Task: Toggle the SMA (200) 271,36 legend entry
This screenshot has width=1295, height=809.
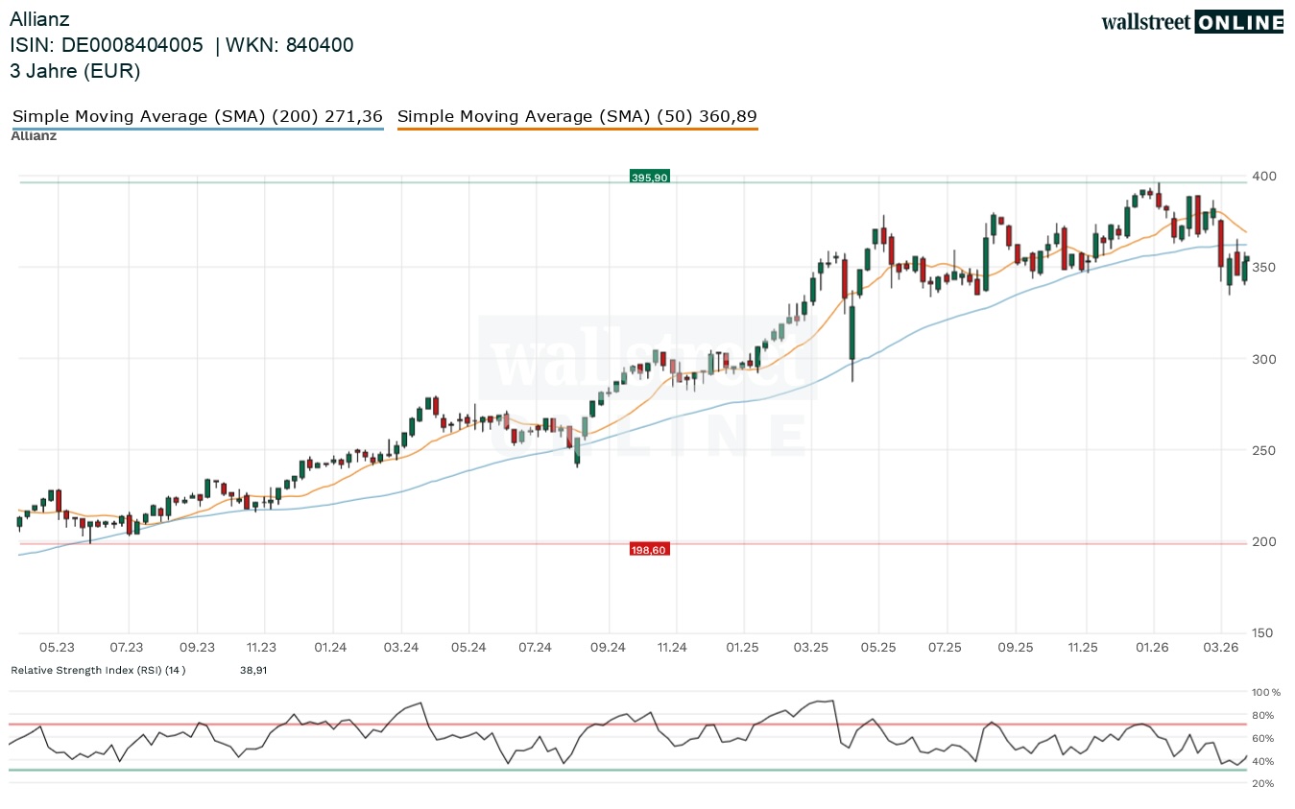Action: [x=198, y=117]
